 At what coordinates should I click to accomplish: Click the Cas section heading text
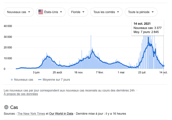[14, 107]
